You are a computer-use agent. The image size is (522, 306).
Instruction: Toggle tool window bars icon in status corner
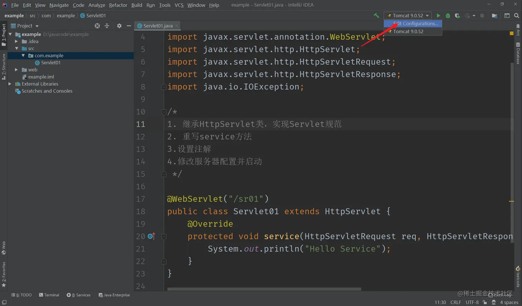click(x=4, y=302)
